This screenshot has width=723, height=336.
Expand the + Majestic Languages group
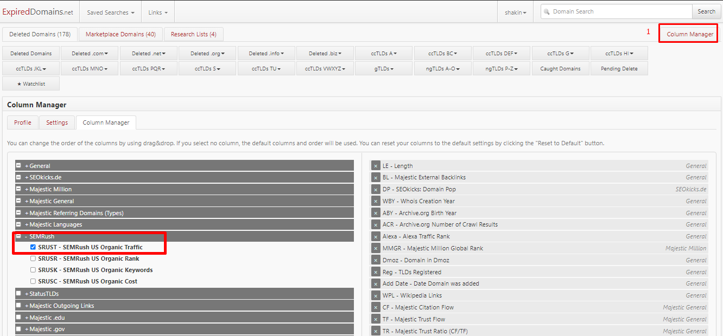pos(53,224)
